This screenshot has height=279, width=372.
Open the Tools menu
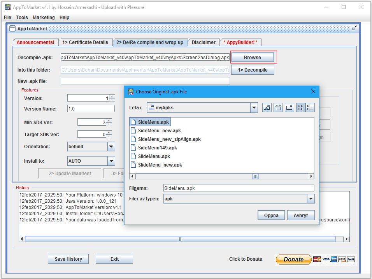(22, 18)
